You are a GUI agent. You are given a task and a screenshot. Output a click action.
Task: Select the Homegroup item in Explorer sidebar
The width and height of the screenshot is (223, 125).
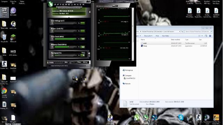tap(128, 70)
